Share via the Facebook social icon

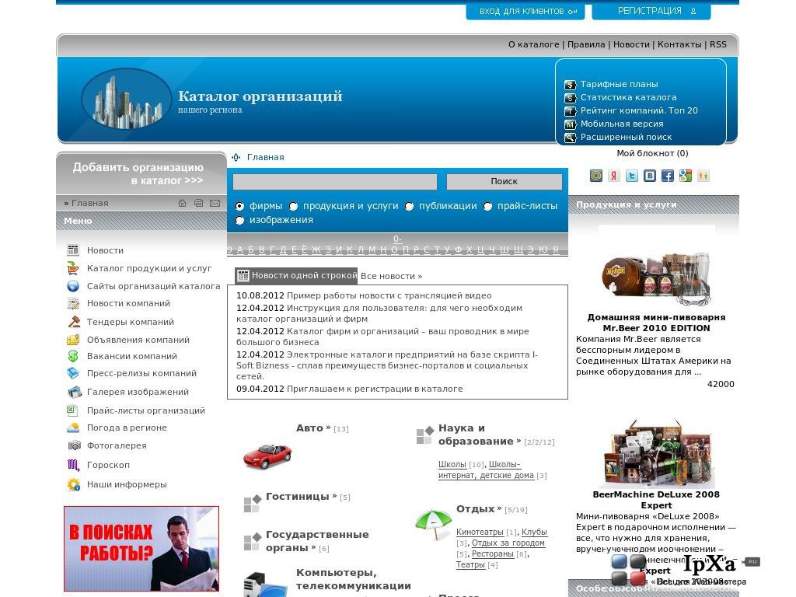[668, 176]
